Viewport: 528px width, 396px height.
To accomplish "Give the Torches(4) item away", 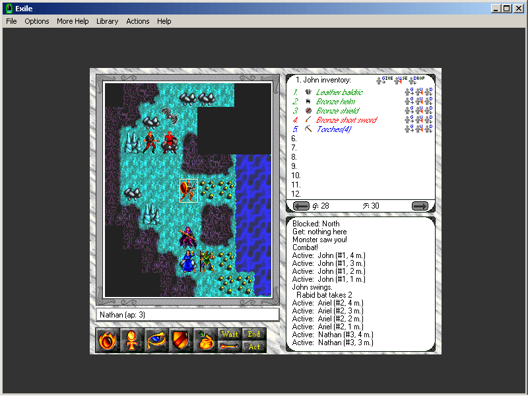I will (x=409, y=129).
